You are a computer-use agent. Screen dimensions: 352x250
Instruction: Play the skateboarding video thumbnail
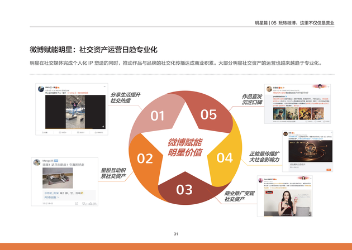pyautogui.click(x=75, y=112)
